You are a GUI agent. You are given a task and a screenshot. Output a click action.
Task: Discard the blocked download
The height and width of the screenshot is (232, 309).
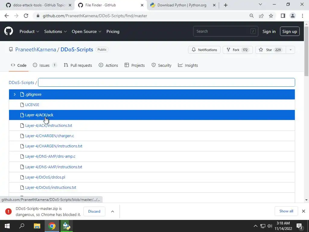[x=94, y=211]
